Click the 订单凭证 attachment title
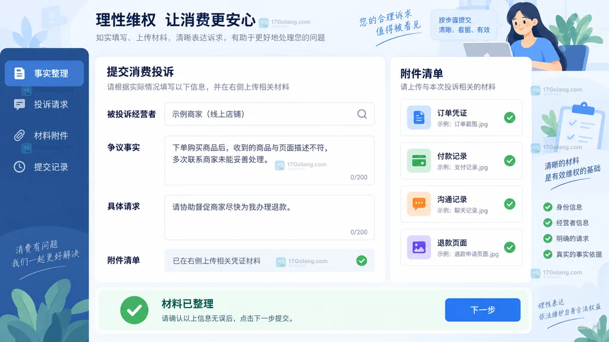The width and height of the screenshot is (609, 342). [x=452, y=113]
